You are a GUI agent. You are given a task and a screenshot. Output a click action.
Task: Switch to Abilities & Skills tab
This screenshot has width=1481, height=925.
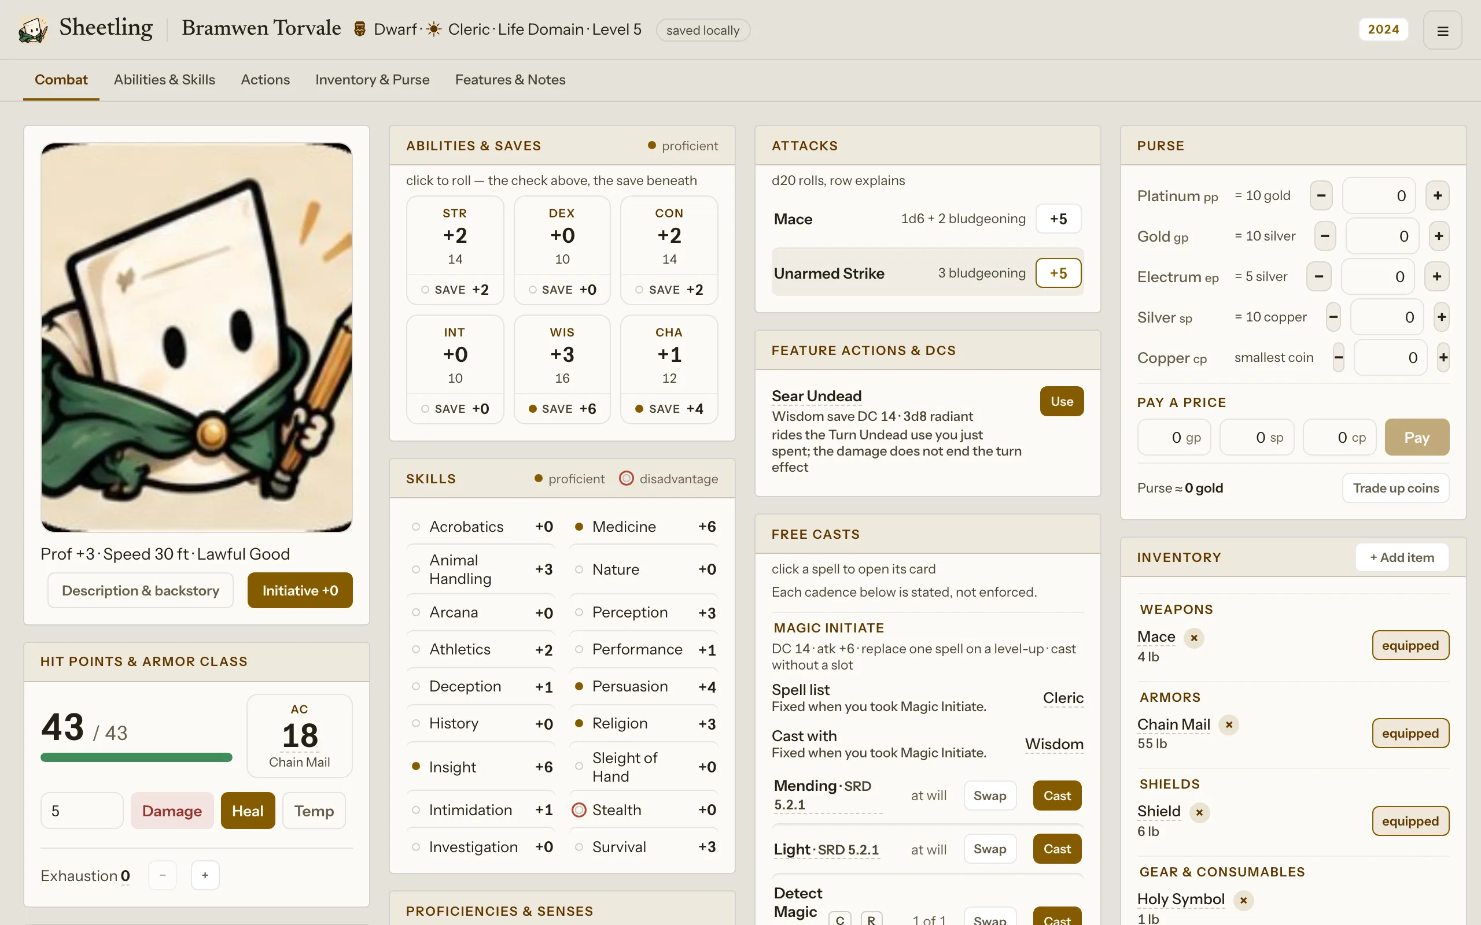click(x=164, y=80)
